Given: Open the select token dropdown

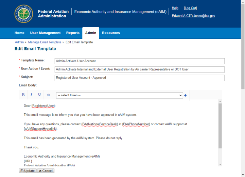Looking at the screenshot, I should pos(120,95).
